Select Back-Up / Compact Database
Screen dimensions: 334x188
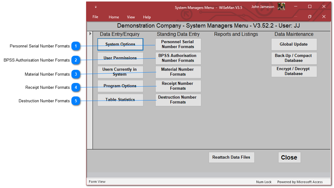click(x=294, y=58)
